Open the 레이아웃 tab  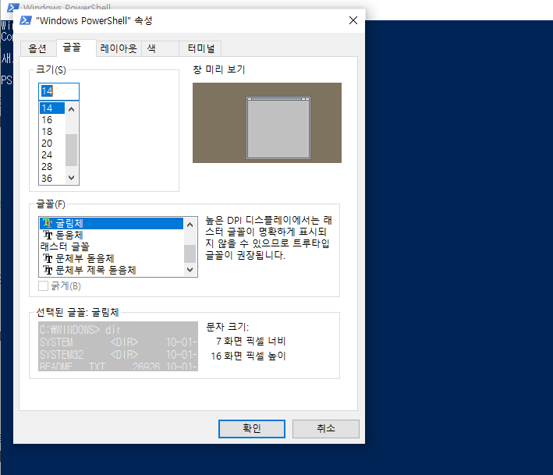pos(119,48)
